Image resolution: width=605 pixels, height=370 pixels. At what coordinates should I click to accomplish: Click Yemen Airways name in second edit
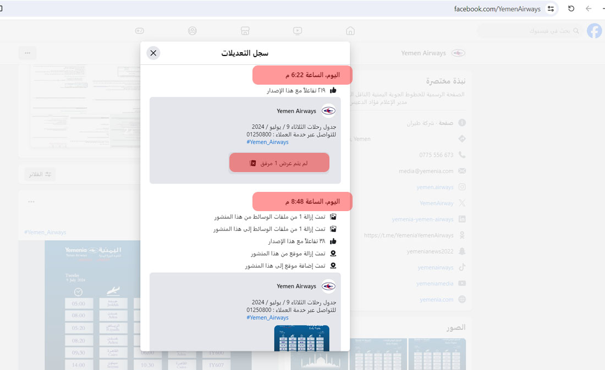click(x=296, y=286)
